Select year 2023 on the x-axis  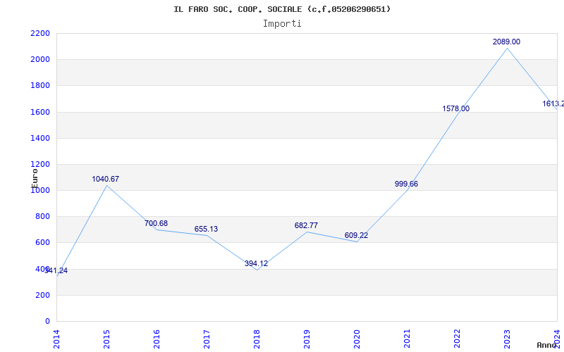507,339
